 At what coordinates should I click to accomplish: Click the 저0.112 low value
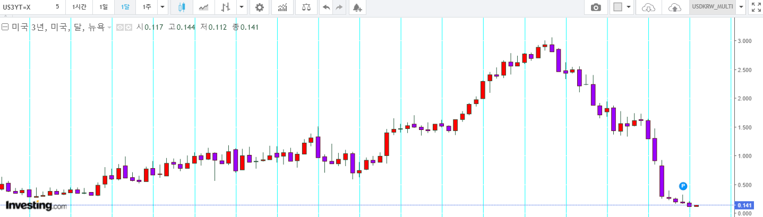[x=213, y=27]
